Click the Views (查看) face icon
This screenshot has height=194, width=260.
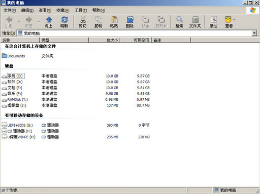point(228,20)
